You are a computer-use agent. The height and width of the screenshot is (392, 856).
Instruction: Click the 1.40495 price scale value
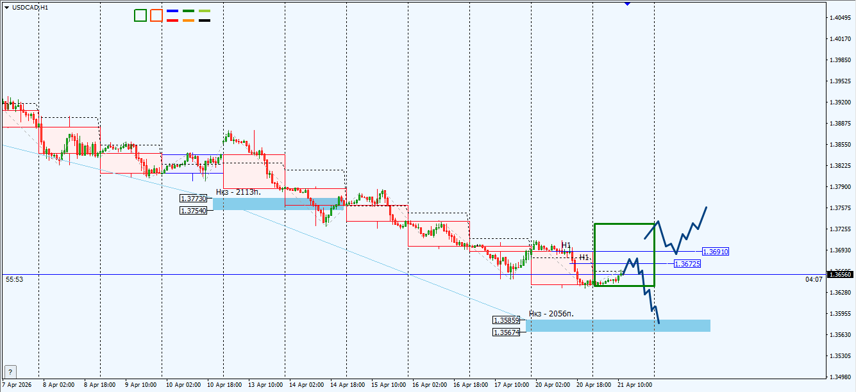click(841, 18)
